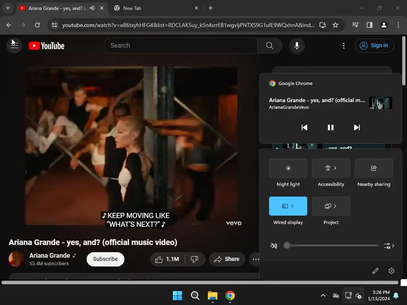Open more actions ellipsis under the video
The height and width of the screenshot is (305, 407).
point(256,259)
